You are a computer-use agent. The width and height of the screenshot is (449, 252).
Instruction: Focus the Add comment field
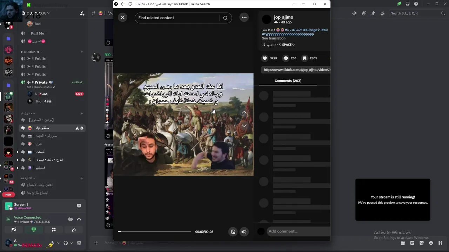pyautogui.click(x=299, y=231)
